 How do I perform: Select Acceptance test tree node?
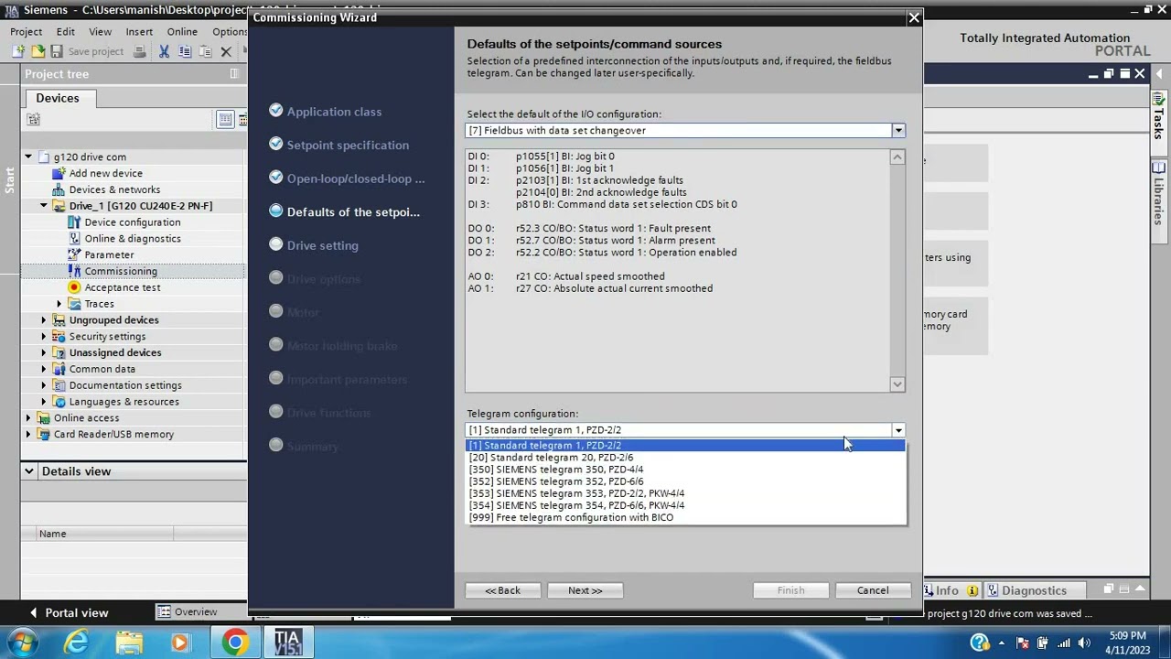(x=123, y=287)
